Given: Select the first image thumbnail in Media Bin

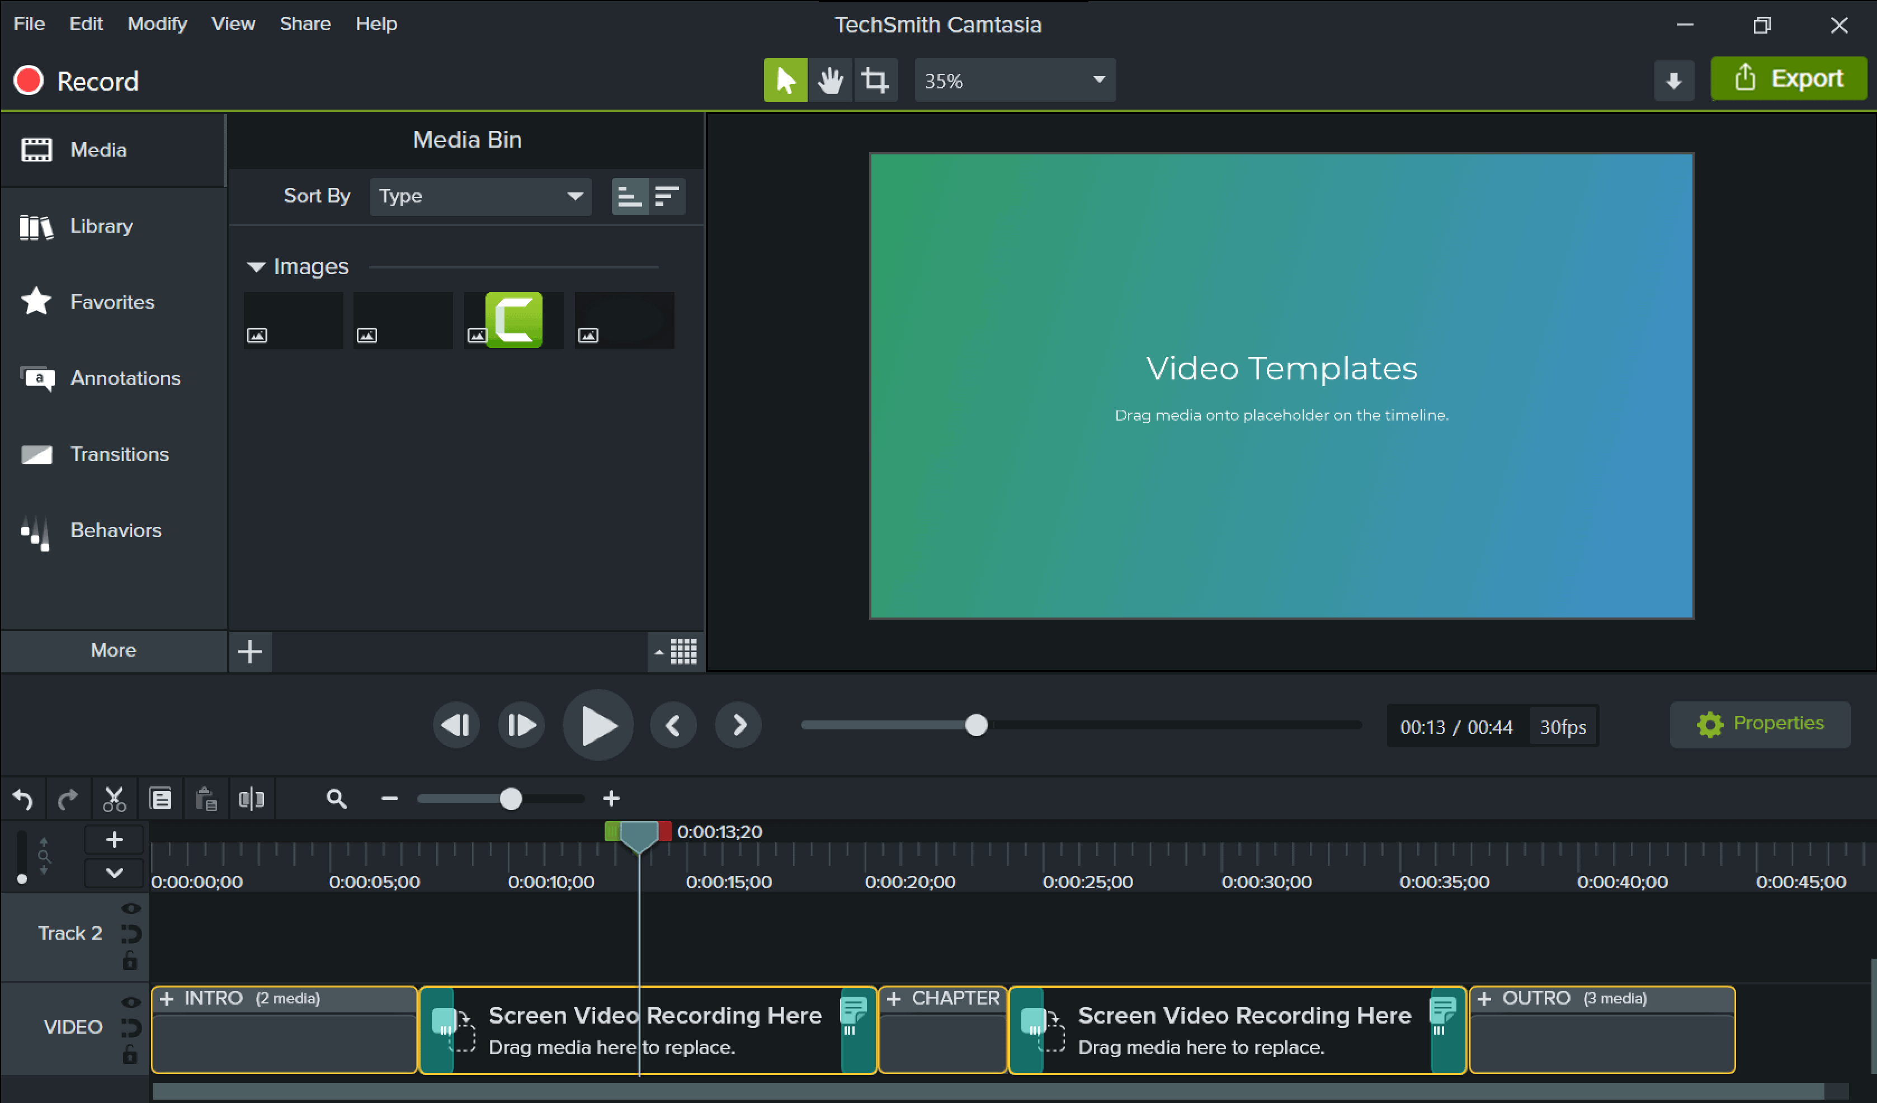Looking at the screenshot, I should (x=294, y=320).
